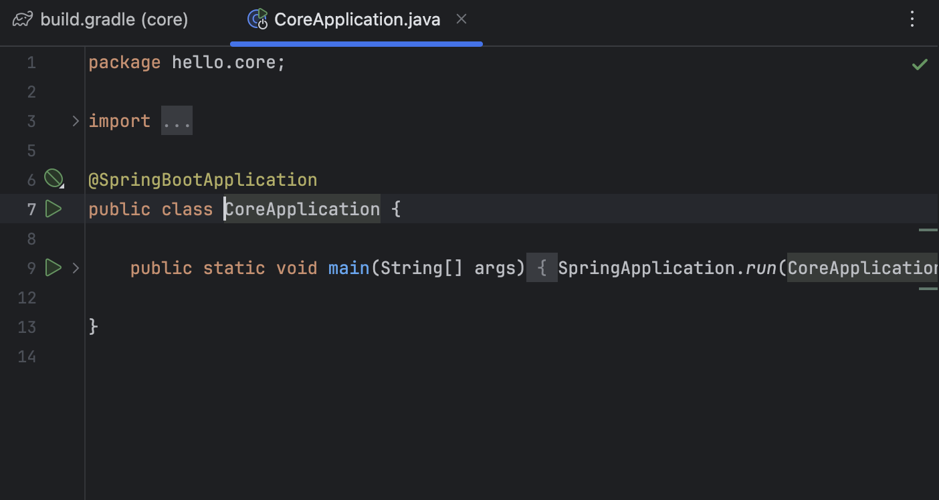
Task: Close the CoreApplication.java tab
Action: click(461, 19)
